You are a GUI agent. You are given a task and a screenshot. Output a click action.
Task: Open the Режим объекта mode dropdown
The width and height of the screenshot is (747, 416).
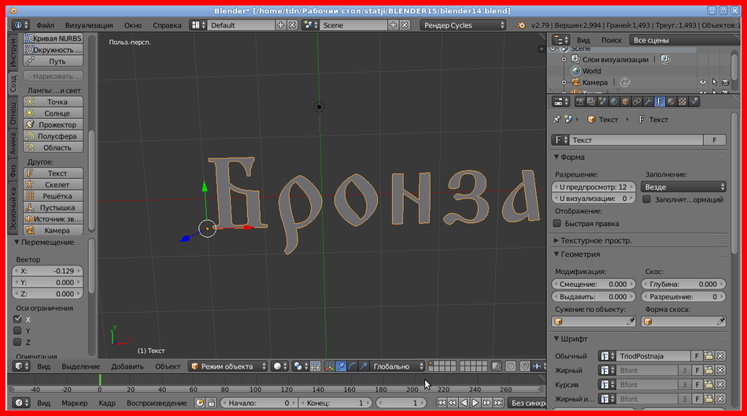[228, 366]
